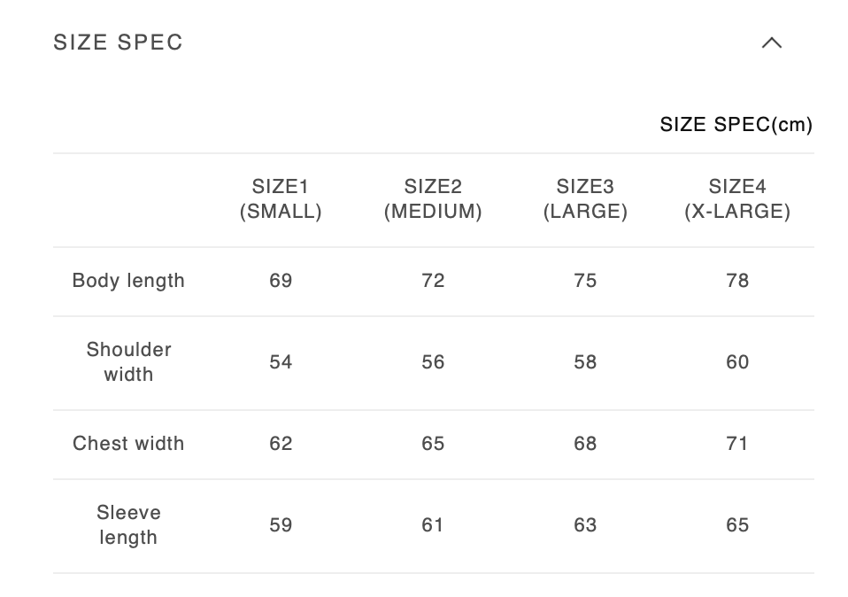Click the X-Large sleeve length value 65
This screenshot has width=848, height=597.
click(x=737, y=525)
